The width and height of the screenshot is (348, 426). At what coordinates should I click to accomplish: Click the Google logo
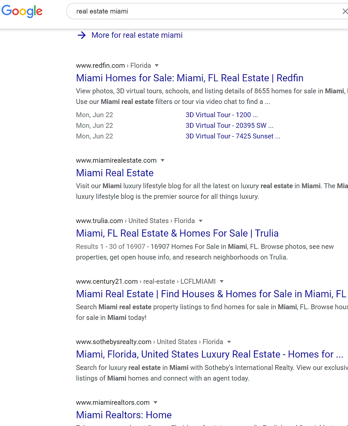(x=22, y=11)
